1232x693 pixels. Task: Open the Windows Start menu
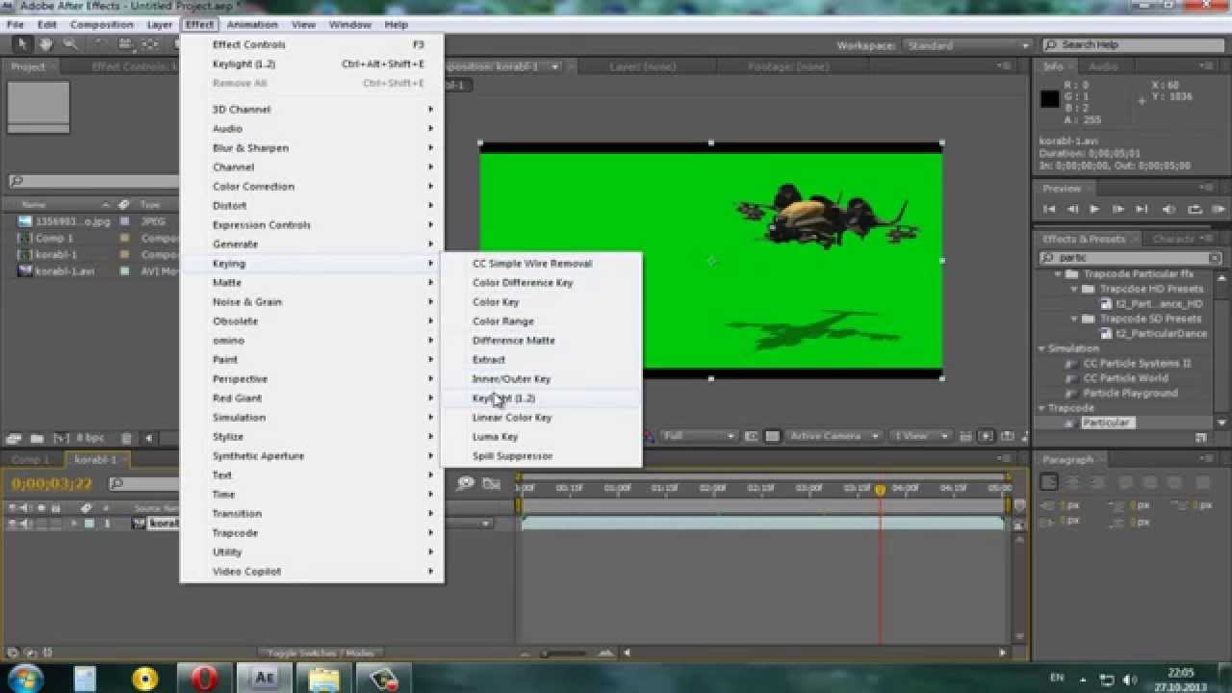point(26,678)
